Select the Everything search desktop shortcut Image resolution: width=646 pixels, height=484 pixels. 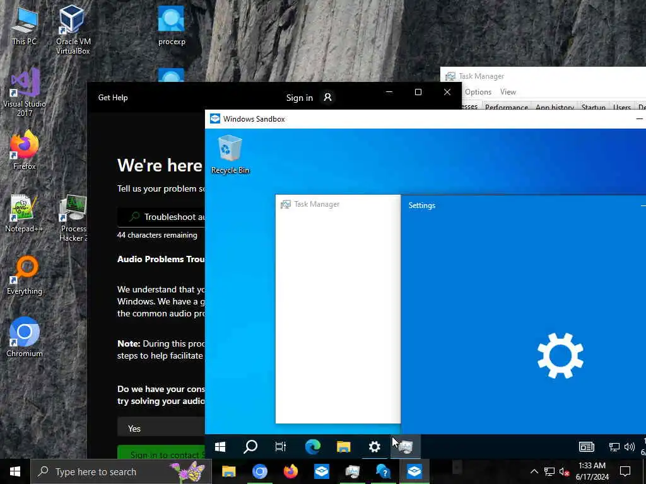(25, 275)
